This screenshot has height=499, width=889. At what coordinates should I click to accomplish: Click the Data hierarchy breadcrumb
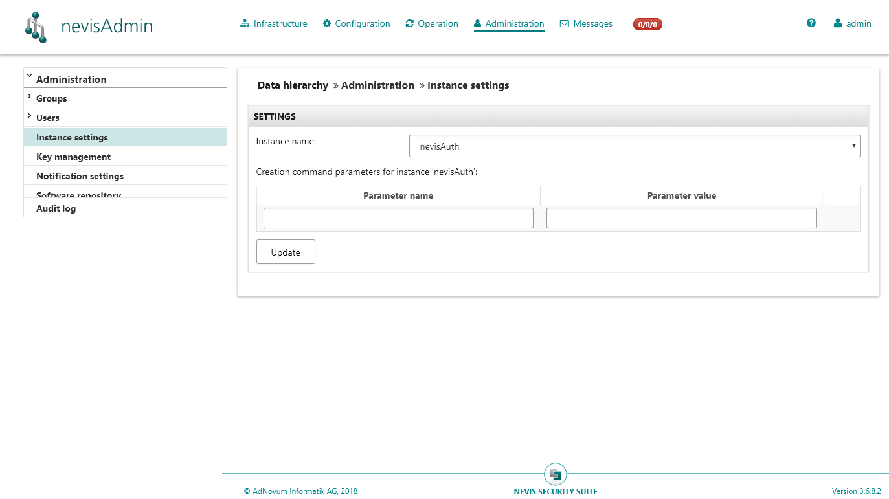[293, 85]
